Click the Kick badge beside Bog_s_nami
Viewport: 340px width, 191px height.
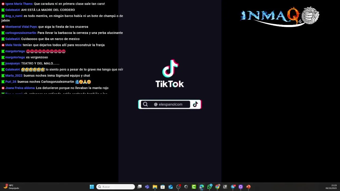3,16
